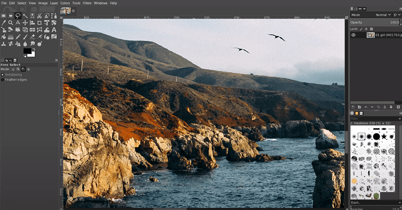The image size is (402, 210).
Task: Open the layer Mode Normal dropdown
Action: (x=381, y=15)
